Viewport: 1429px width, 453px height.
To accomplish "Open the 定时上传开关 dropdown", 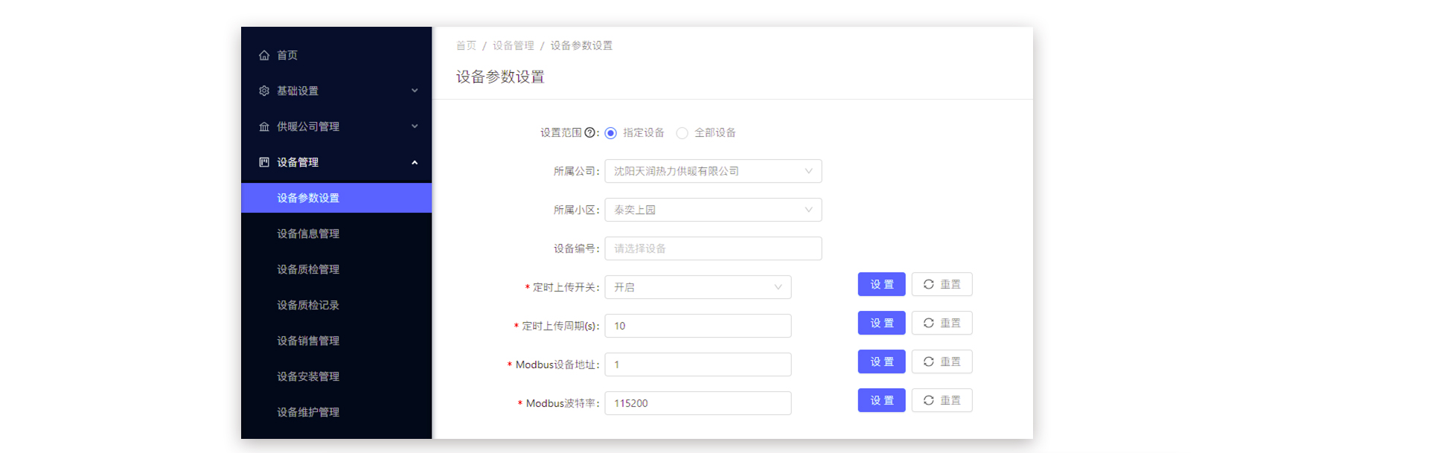I will pyautogui.click(x=697, y=287).
